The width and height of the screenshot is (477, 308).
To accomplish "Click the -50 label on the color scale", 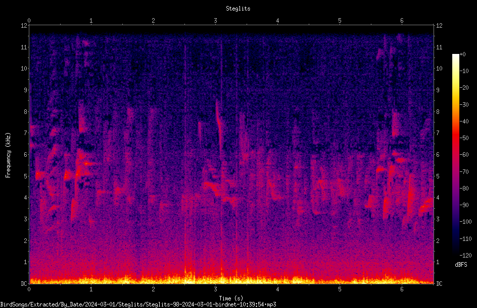I will [464, 138].
